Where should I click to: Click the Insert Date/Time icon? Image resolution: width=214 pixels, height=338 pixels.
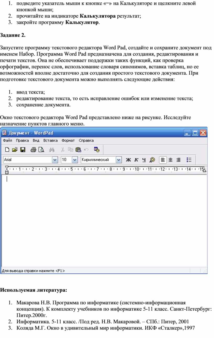point(97,150)
